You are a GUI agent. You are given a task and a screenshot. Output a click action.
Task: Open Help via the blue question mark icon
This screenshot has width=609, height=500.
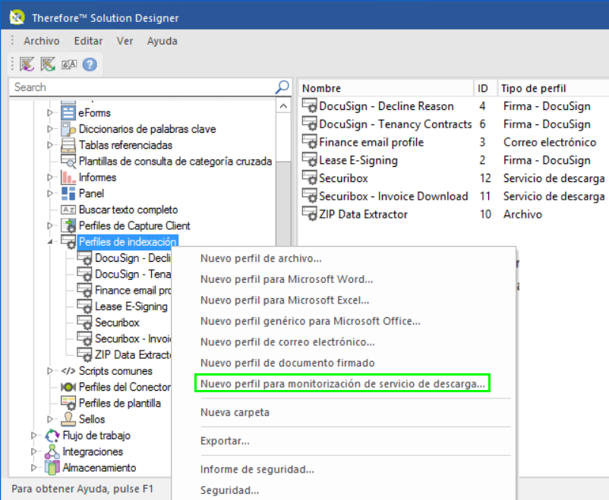90,64
